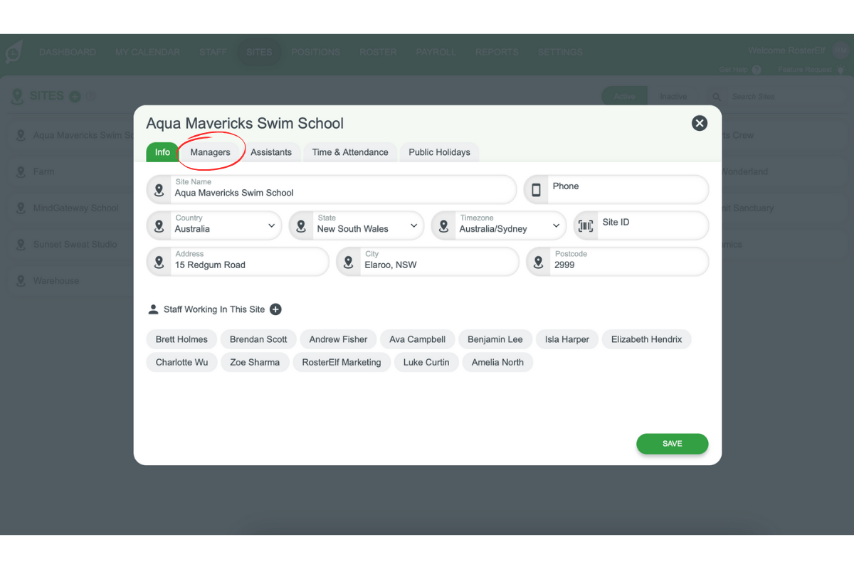Click the search magnifier icon in Search Sites
The width and height of the screenshot is (854, 569).
(x=717, y=96)
